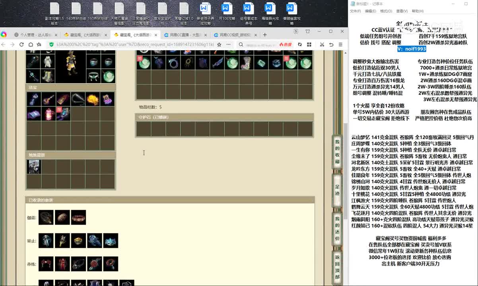Select the golden bowl in 容止 set
This screenshot has height=286, width=478.
(x=78, y=241)
